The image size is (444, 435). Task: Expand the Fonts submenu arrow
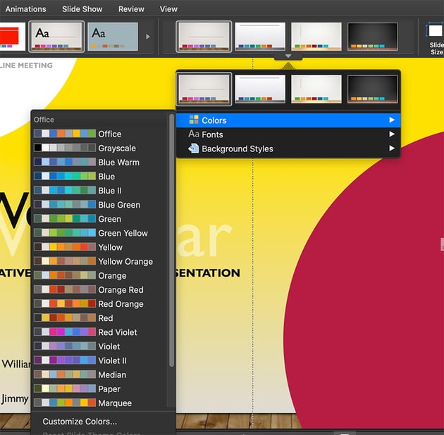392,134
